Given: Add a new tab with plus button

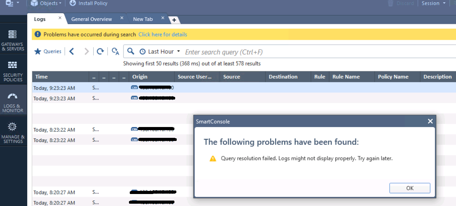Looking at the screenshot, I should pyautogui.click(x=174, y=20).
